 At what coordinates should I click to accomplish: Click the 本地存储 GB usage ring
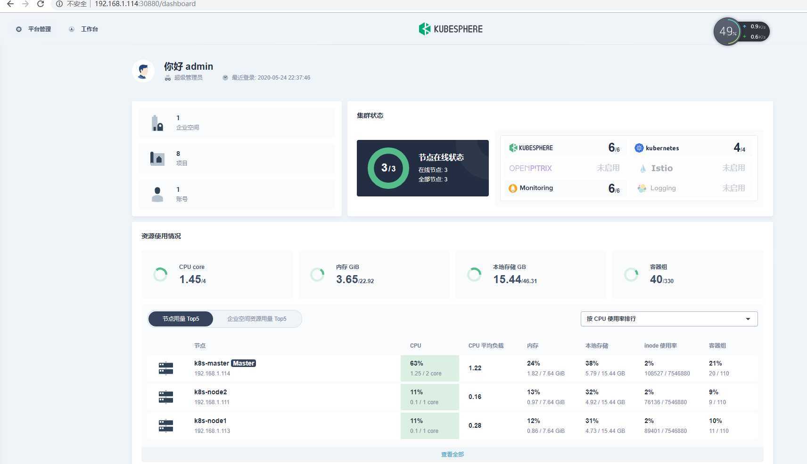474,275
